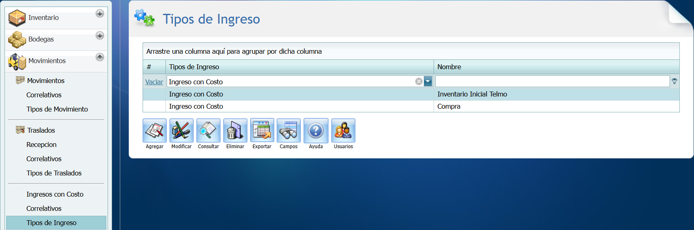Open the Ayuda help icon
Screen dimensions: 694x230
pos(316,131)
